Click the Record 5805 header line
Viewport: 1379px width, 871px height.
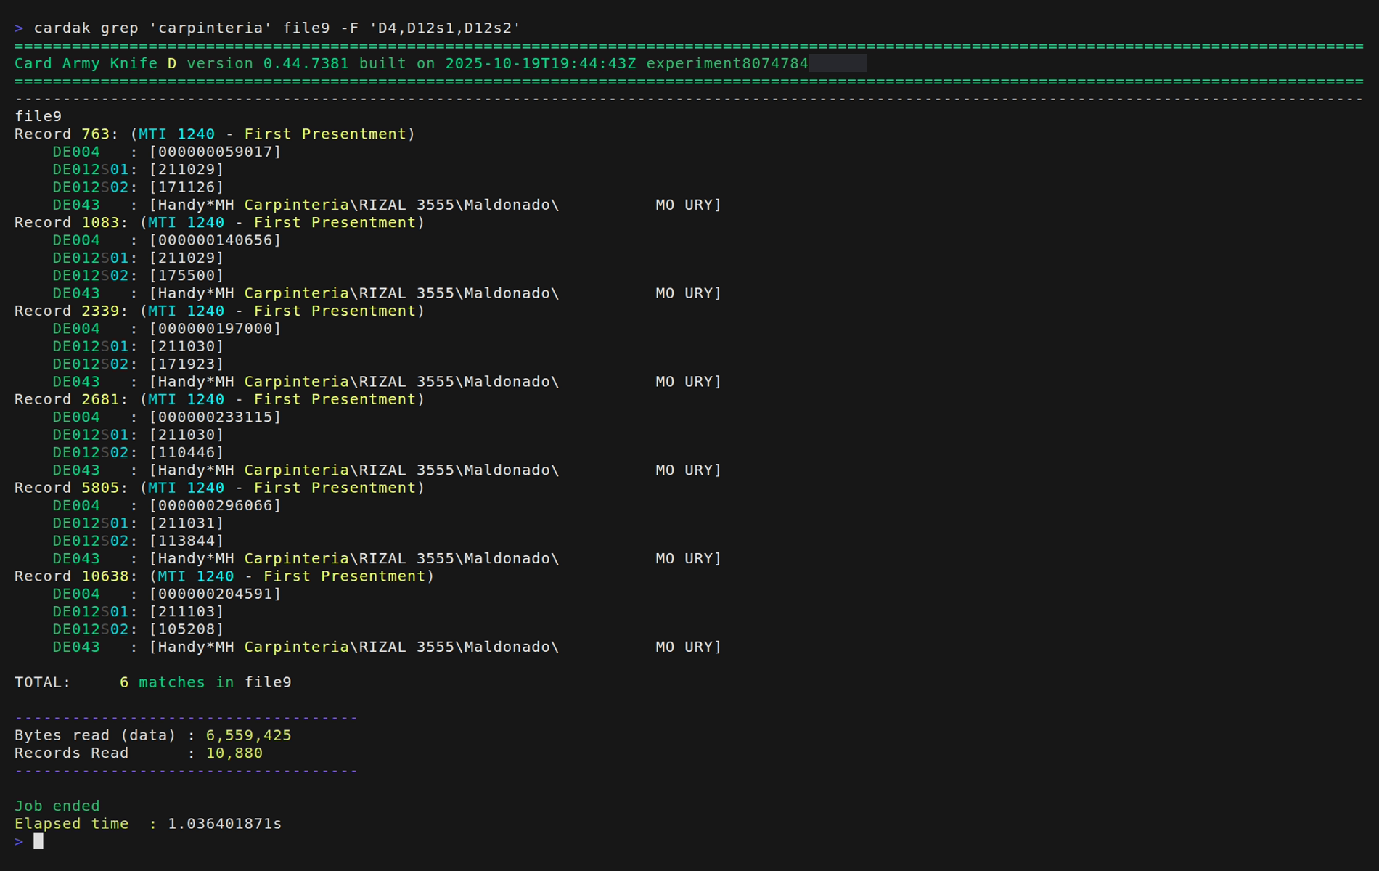[x=219, y=488]
